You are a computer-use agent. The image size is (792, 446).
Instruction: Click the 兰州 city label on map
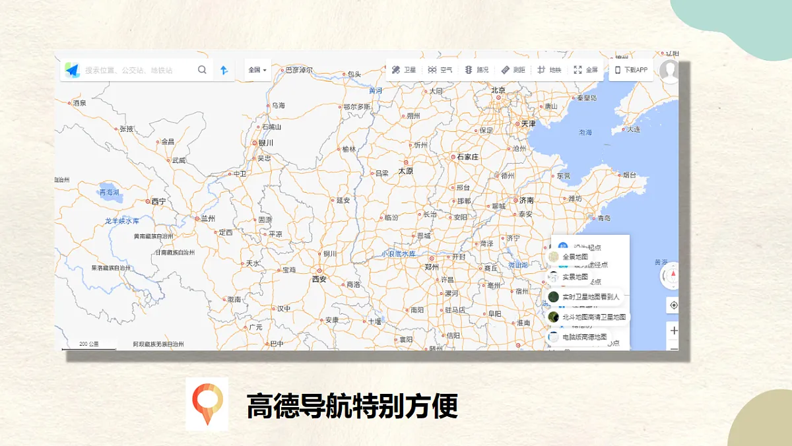208,218
